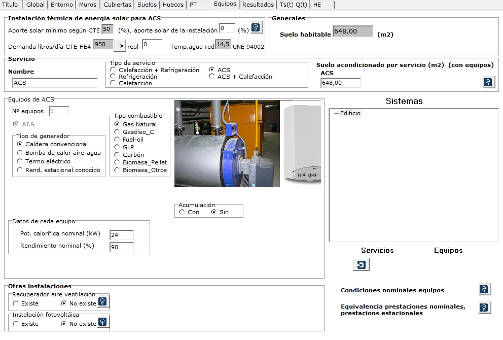This screenshot has width=503, height=340.
Task: Select Fuel-oil fuel type
Action: point(129,140)
